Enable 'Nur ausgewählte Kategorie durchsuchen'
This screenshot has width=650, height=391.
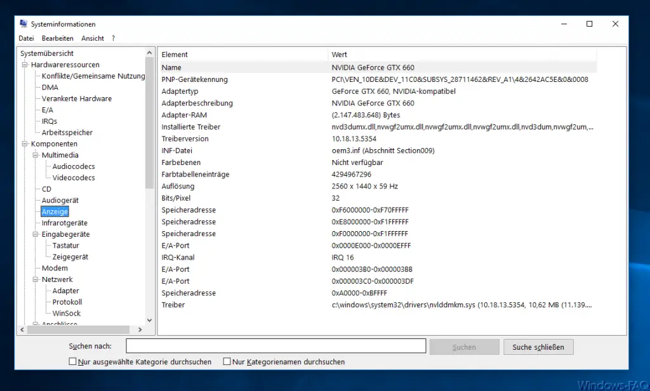(x=74, y=361)
